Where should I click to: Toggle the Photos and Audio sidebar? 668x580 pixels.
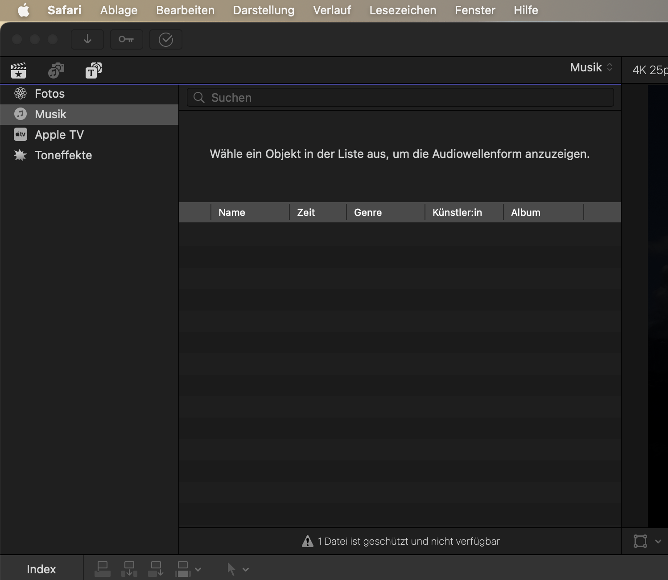click(x=56, y=70)
